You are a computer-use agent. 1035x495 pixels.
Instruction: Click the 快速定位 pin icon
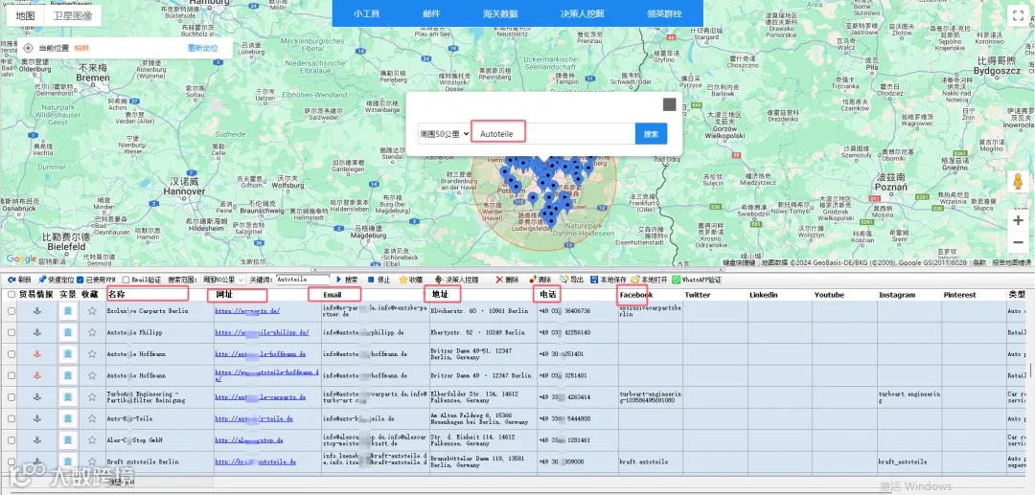coord(42,280)
